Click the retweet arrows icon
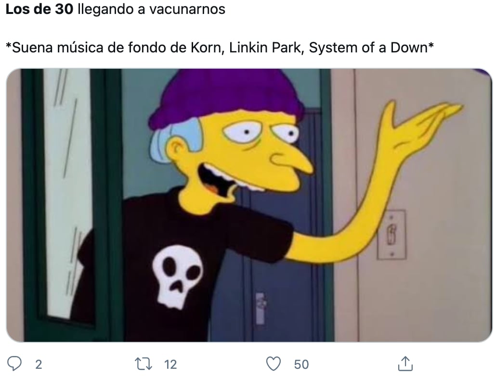Screen dimensions: 495x376 143,363
